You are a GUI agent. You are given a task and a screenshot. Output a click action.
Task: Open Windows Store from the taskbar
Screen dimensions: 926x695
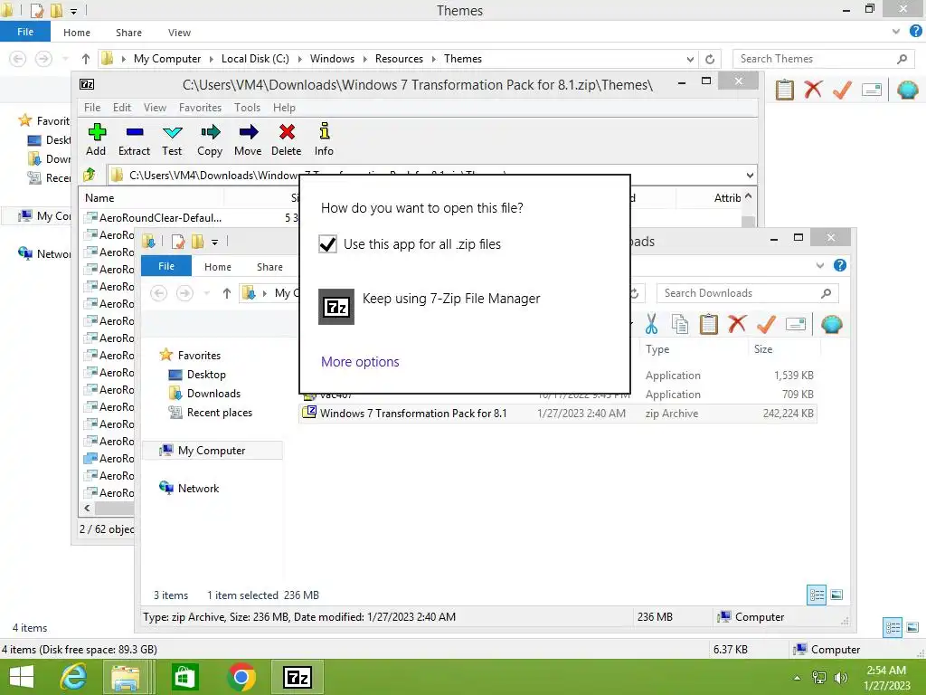point(184,677)
